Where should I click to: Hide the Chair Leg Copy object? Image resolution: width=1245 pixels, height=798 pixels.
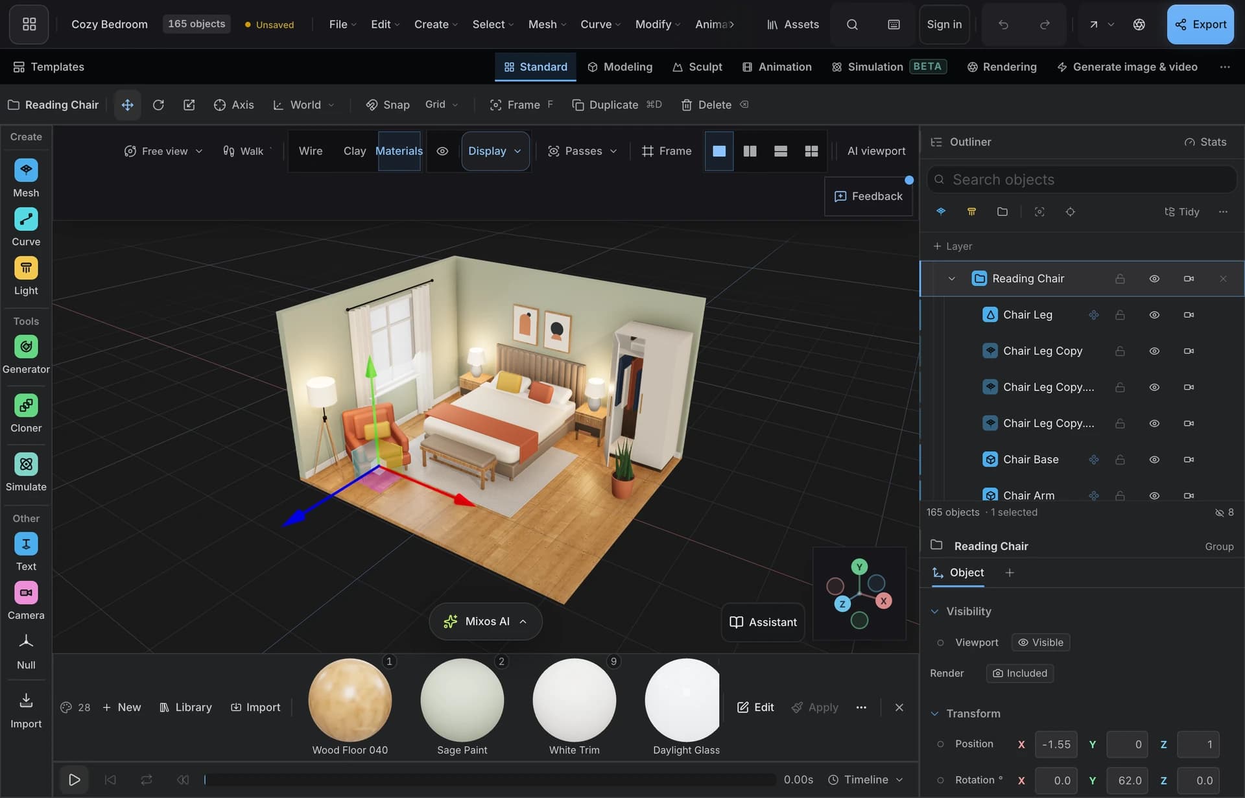tap(1154, 351)
